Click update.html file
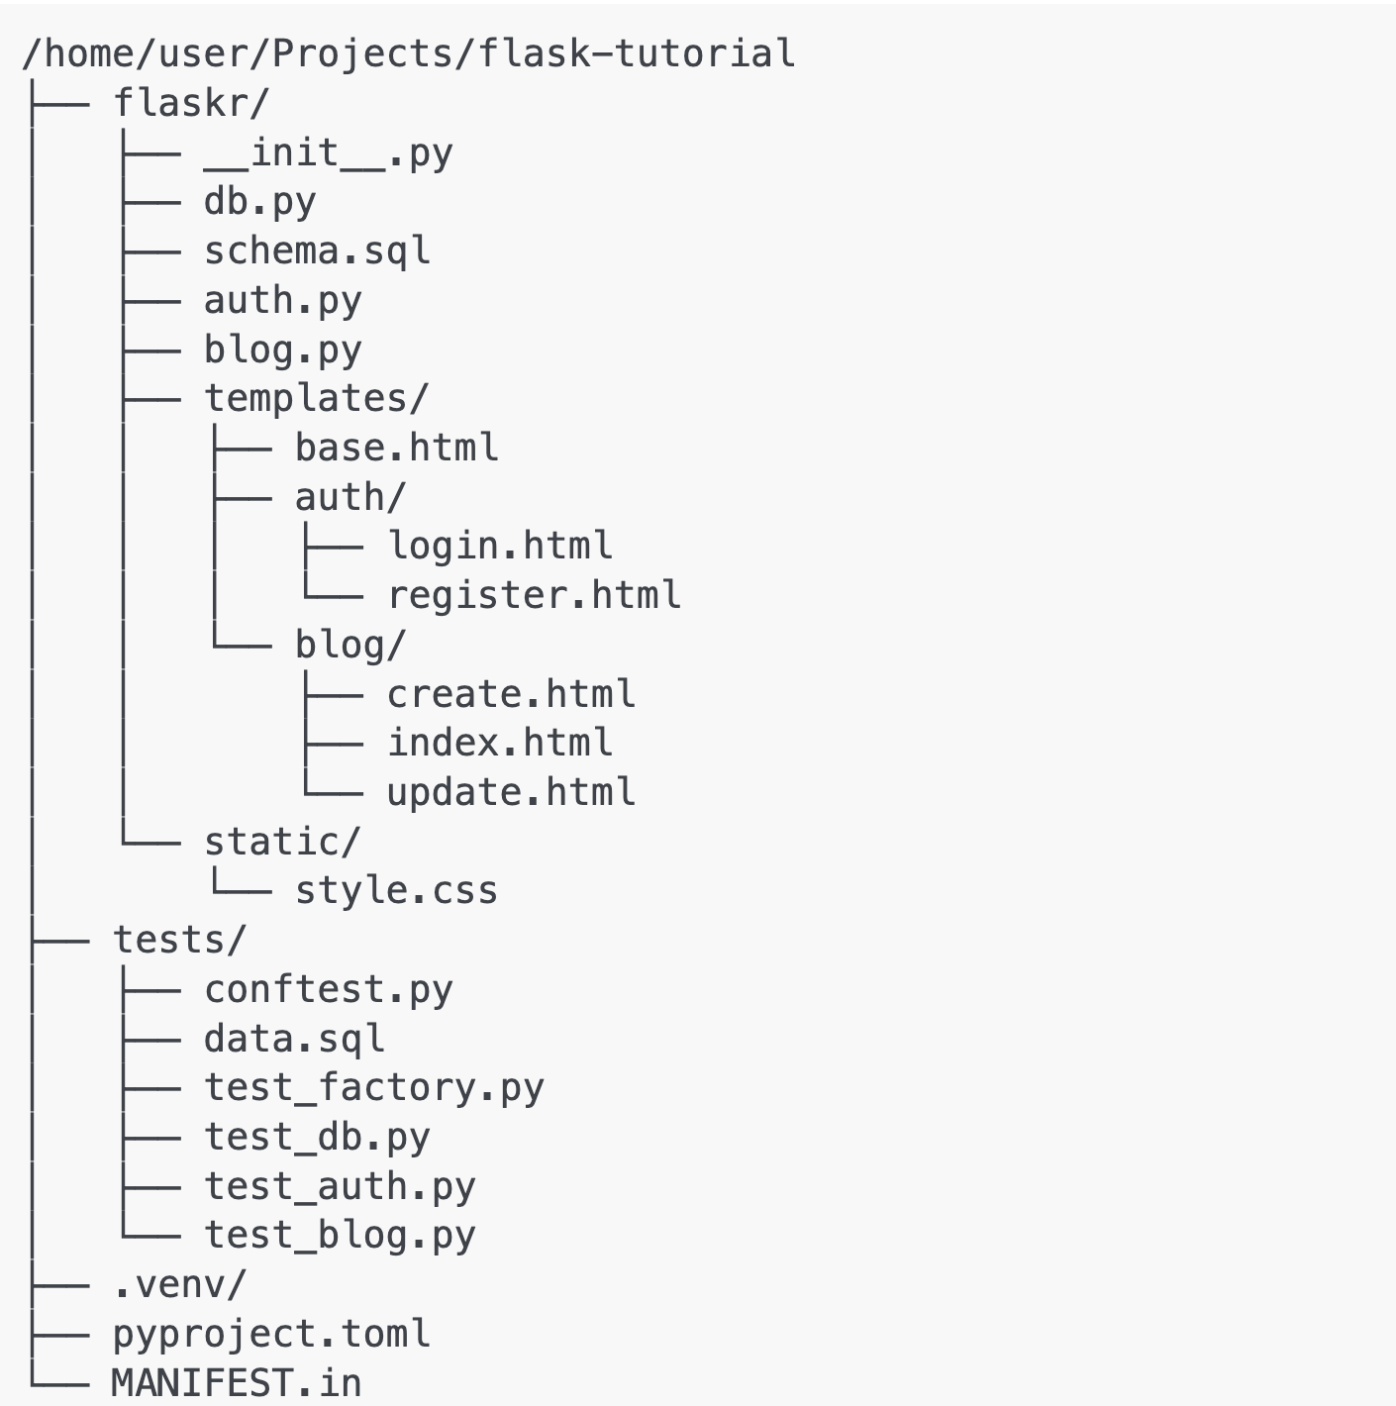This screenshot has height=1406, width=1396. [x=511, y=792]
